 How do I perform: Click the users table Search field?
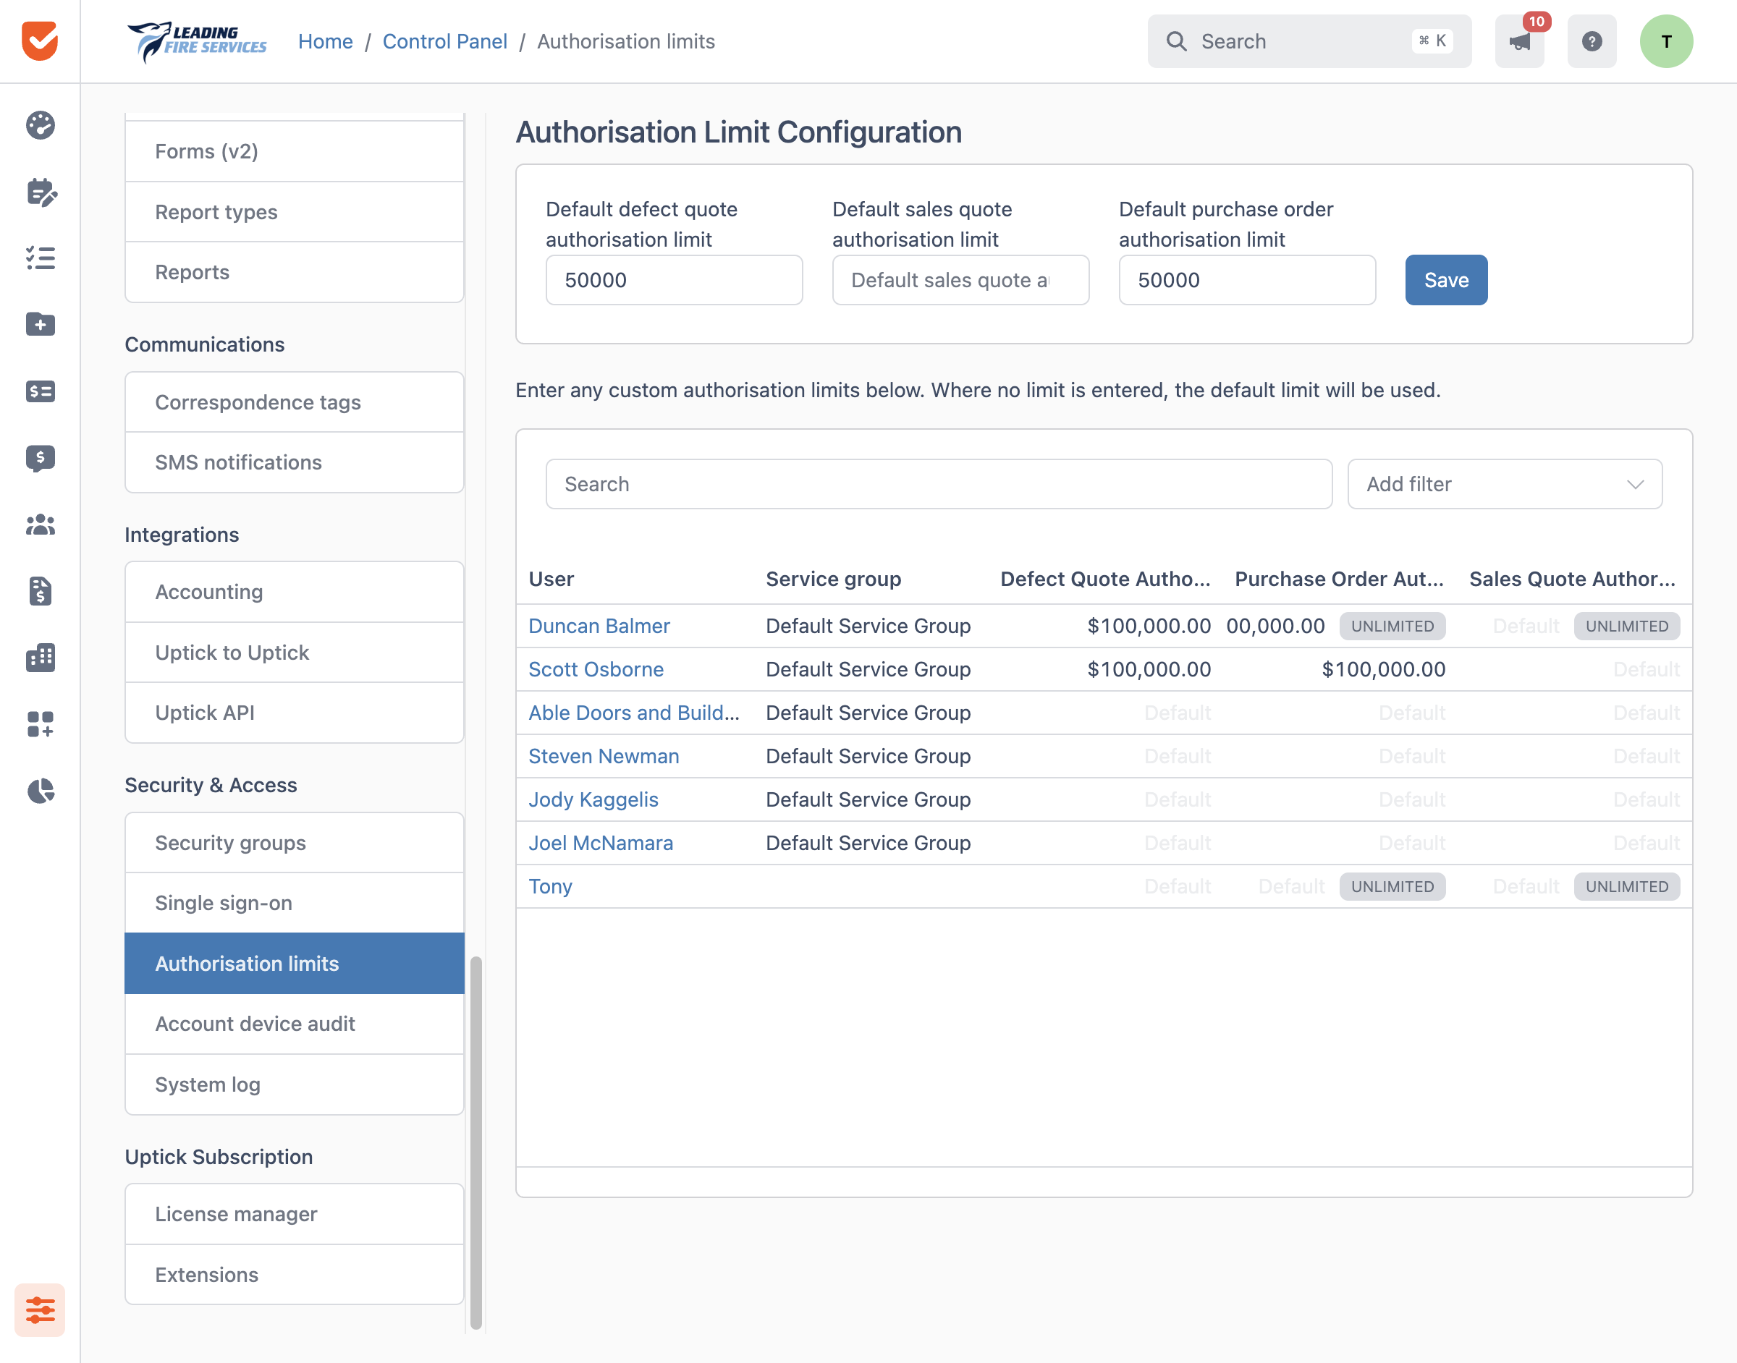pyautogui.click(x=939, y=483)
